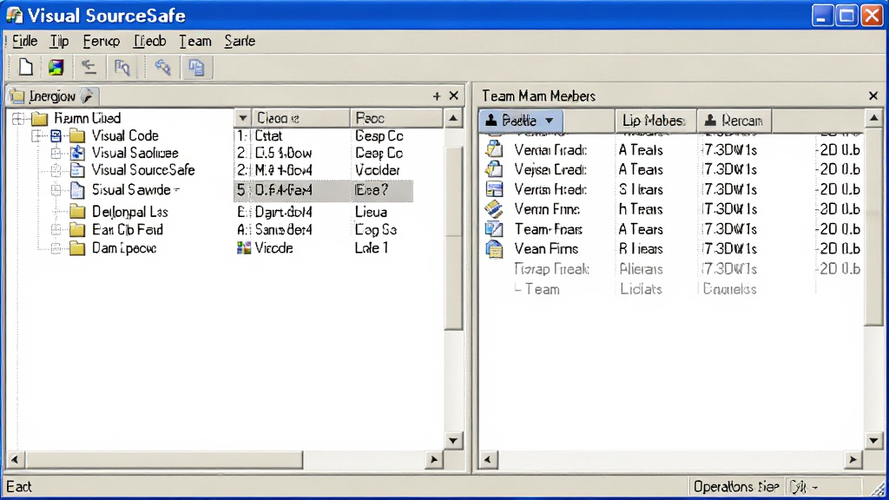Close the left Inergion panel
889x500 pixels.
tap(453, 95)
